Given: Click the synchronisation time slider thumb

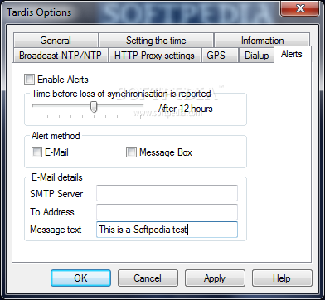Looking at the screenshot, I should (94, 107).
